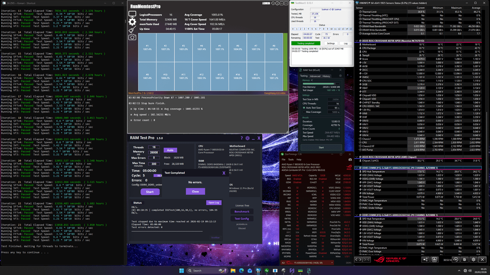Switch to the Advanced tab in RAM Test
The width and height of the screenshot is (490, 275).
click(x=314, y=76)
